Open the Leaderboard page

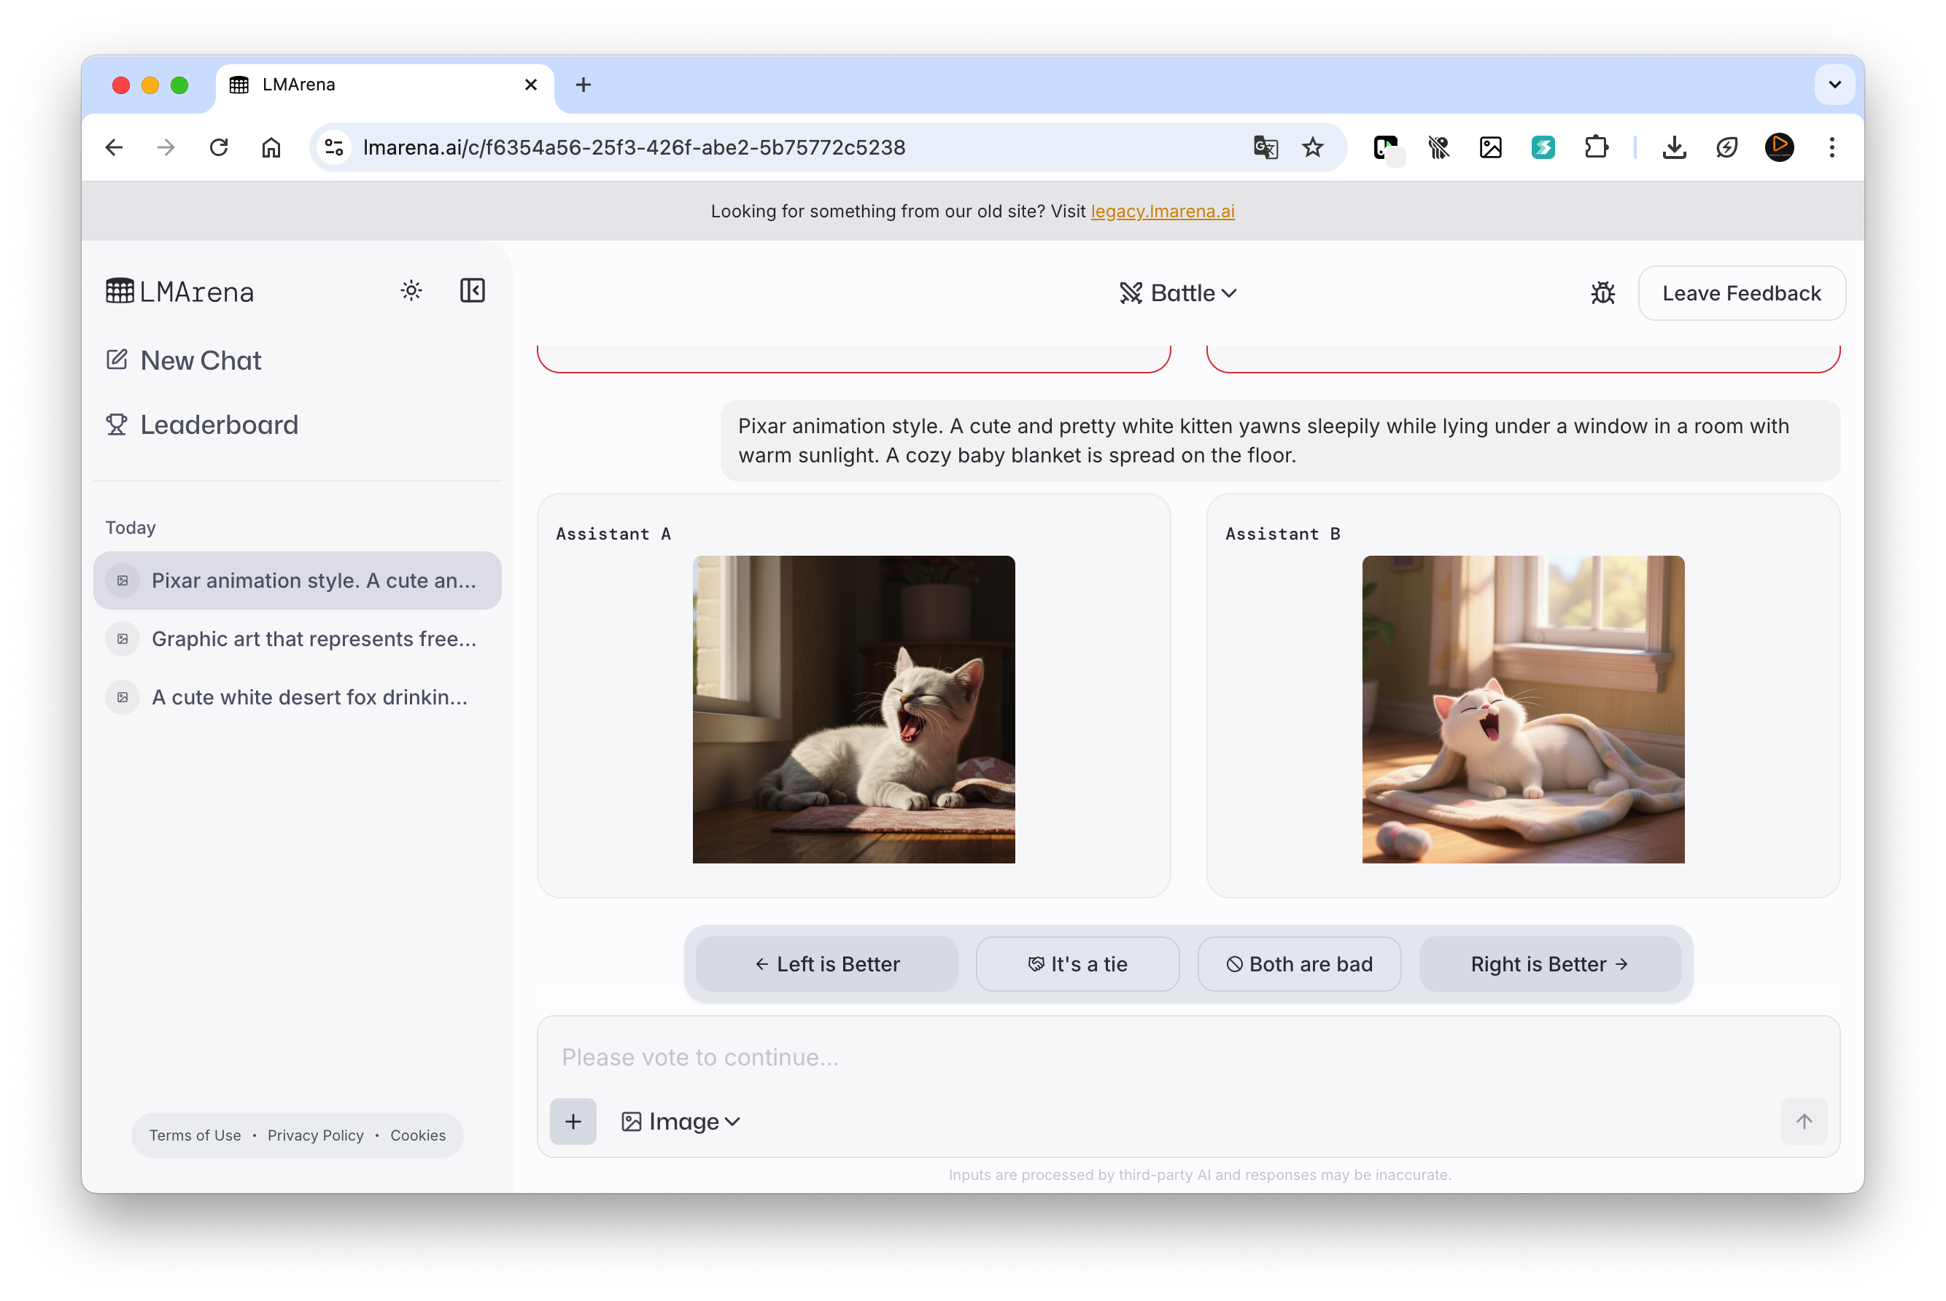click(218, 425)
